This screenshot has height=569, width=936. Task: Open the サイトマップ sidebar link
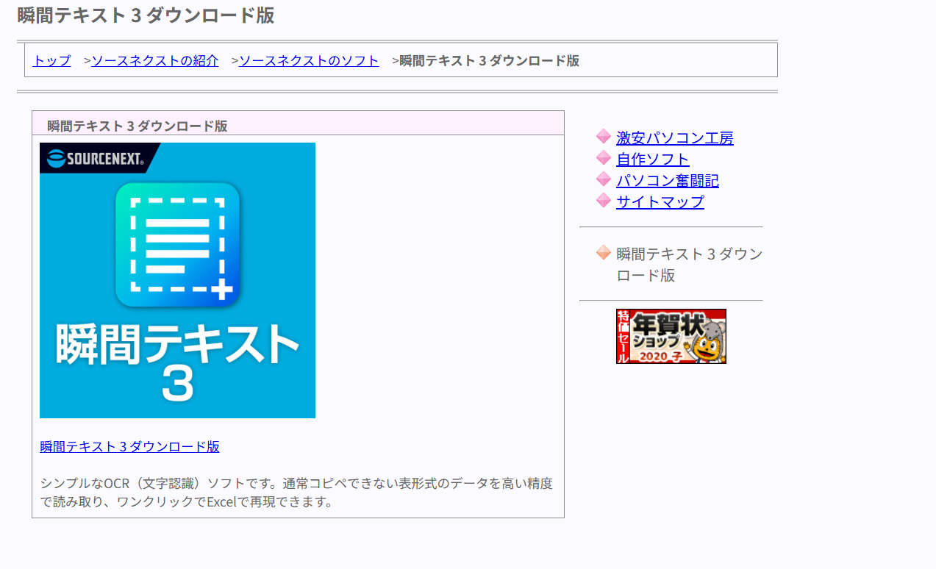(660, 201)
